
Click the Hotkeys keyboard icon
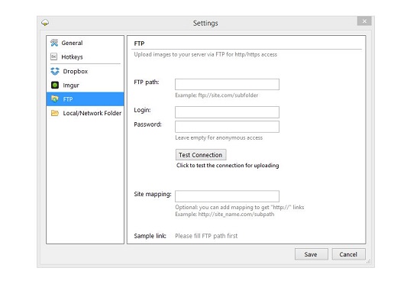pos(54,56)
